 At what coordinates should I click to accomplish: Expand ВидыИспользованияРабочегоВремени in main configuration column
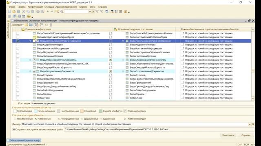click(x=30, y=41)
